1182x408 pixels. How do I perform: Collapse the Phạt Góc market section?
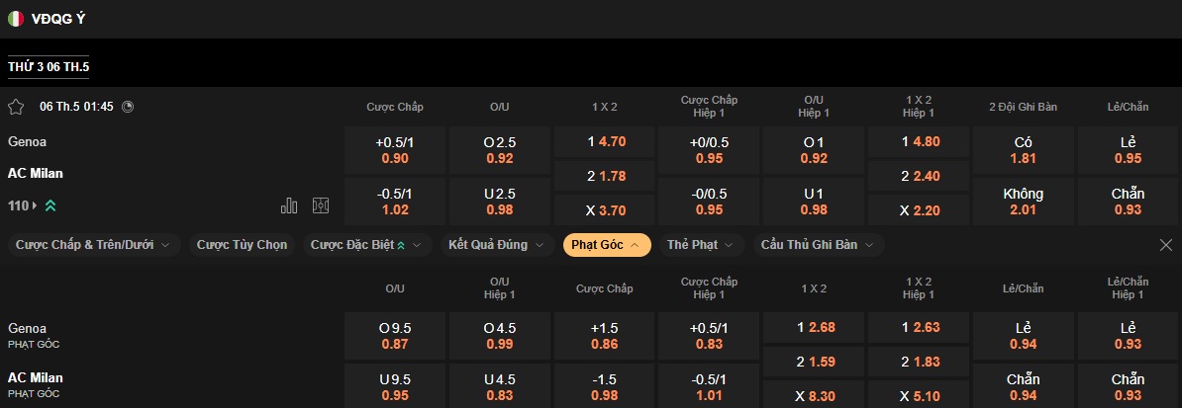point(606,245)
